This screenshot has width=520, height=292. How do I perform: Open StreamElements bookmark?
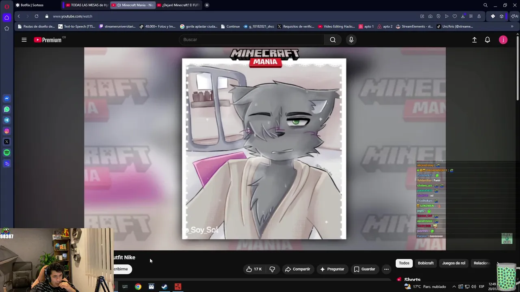pyautogui.click(x=414, y=26)
